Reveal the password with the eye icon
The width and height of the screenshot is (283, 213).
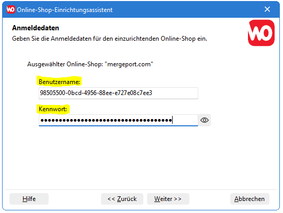click(x=205, y=120)
